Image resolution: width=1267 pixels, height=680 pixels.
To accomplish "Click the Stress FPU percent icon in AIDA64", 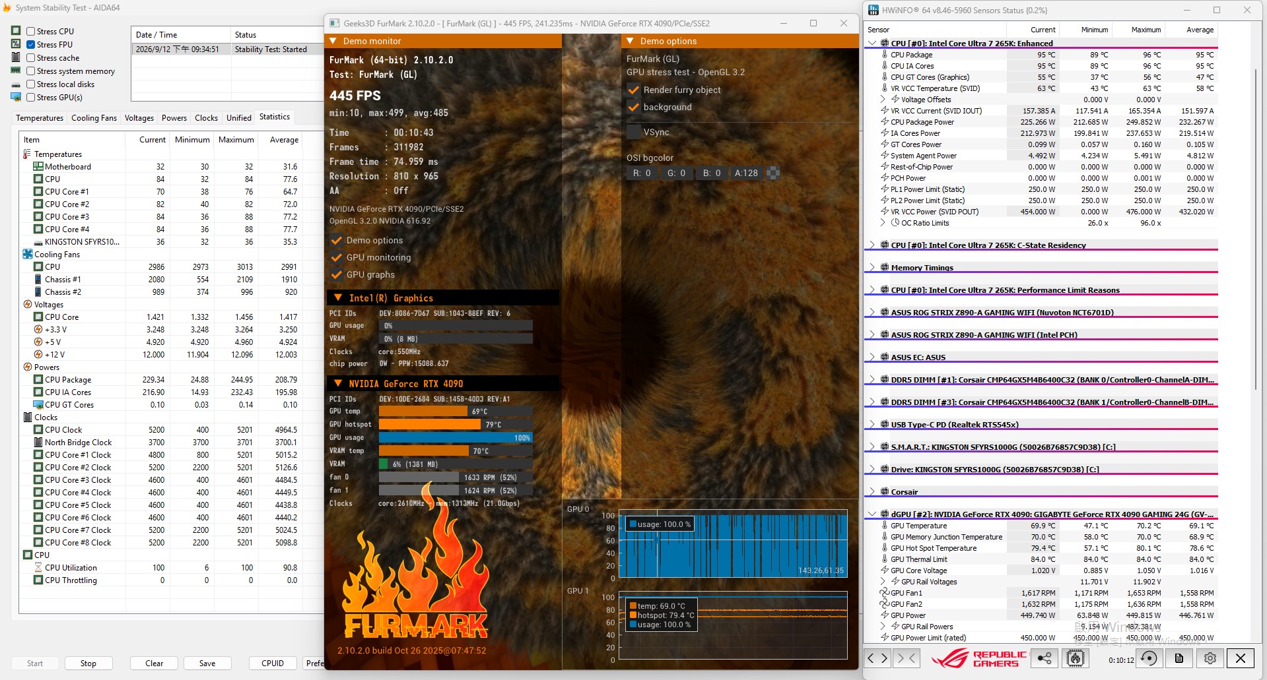I will [x=16, y=44].
